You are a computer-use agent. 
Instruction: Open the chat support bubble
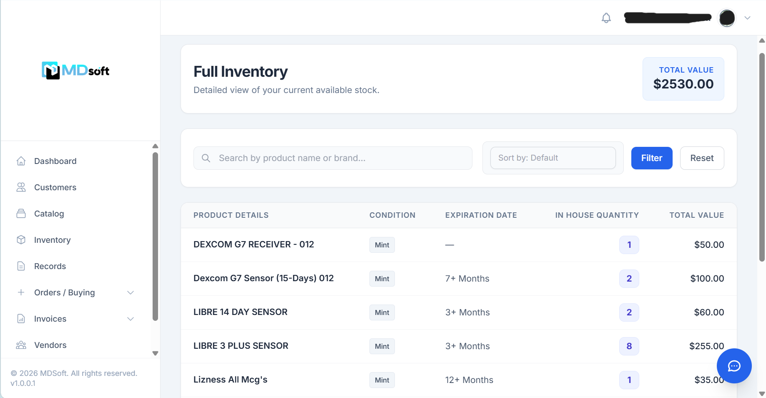click(734, 366)
